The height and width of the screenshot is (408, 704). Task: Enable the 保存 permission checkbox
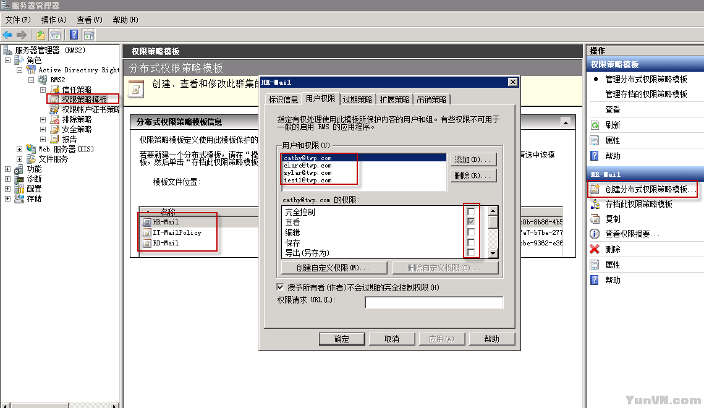tap(471, 242)
